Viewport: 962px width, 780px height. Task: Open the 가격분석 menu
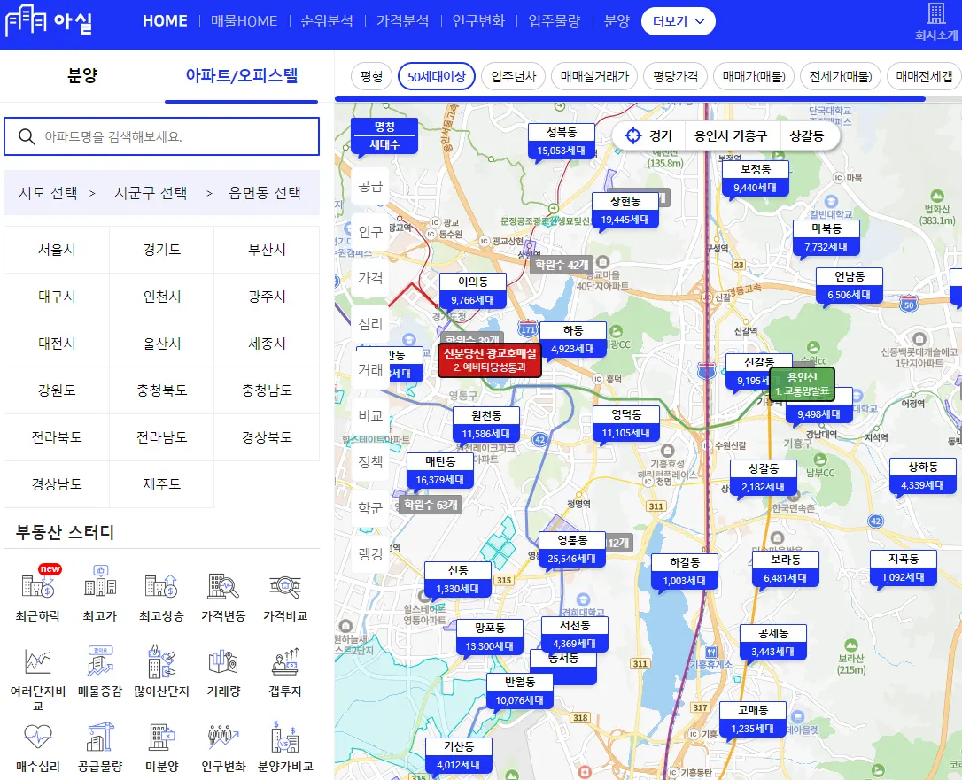coord(402,21)
